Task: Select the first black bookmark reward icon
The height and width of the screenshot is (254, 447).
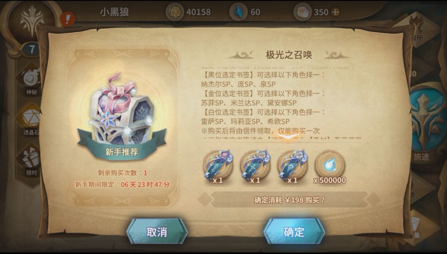Action: click(218, 166)
